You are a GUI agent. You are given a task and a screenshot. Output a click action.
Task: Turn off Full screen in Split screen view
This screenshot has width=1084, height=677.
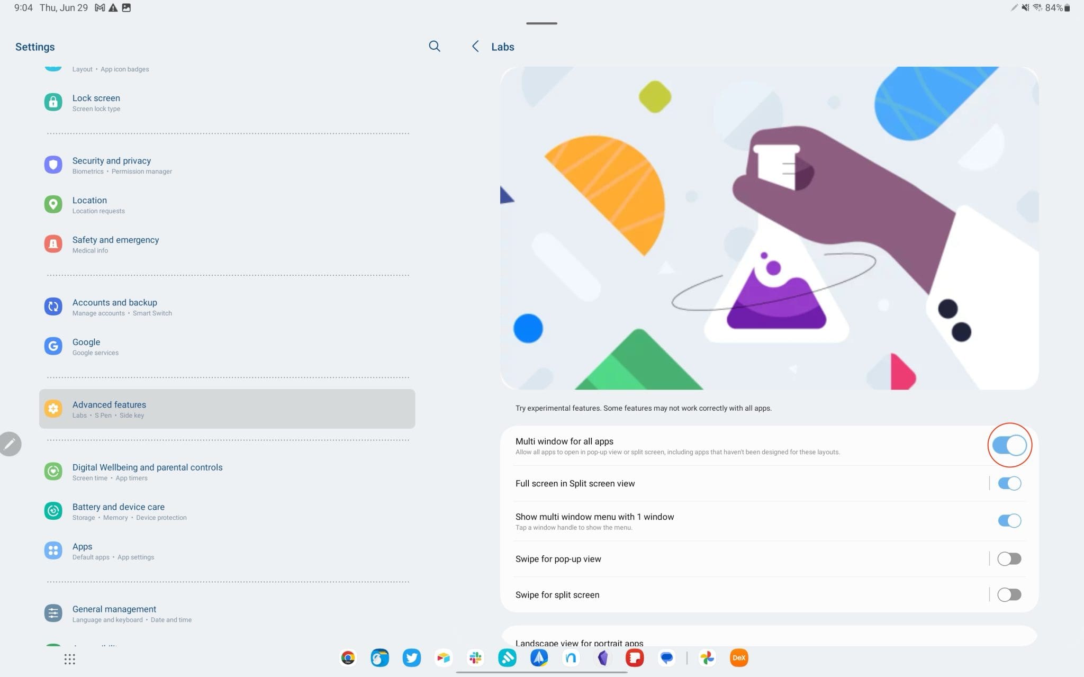click(x=1009, y=483)
